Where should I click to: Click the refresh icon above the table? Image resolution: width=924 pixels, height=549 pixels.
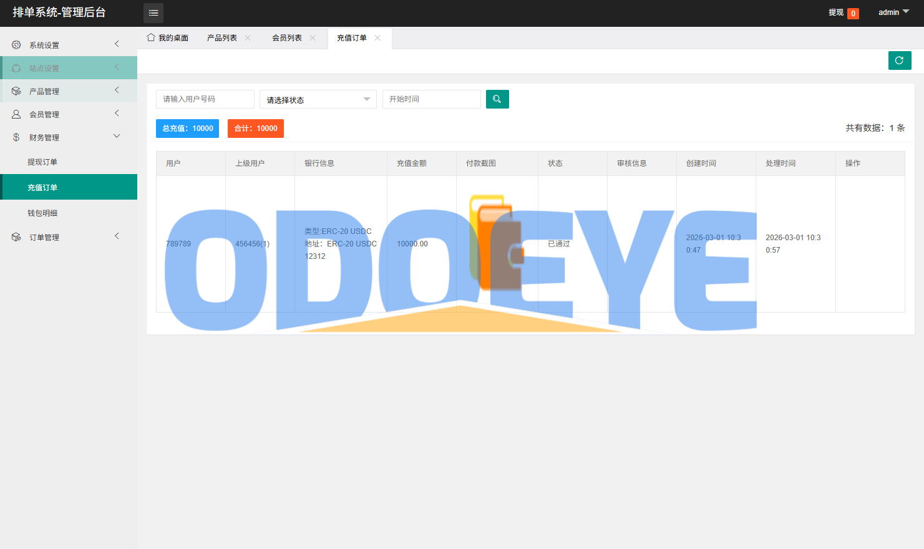pos(899,60)
